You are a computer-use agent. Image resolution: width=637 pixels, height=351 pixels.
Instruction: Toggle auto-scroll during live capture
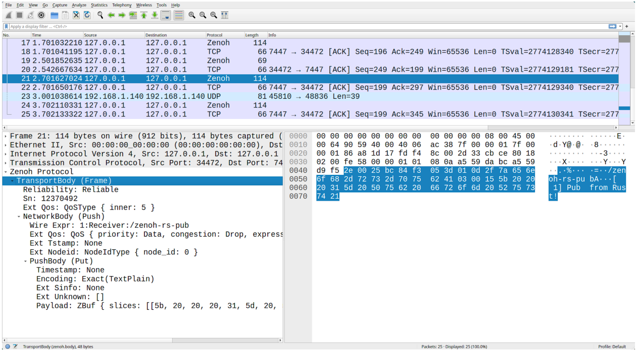point(166,15)
